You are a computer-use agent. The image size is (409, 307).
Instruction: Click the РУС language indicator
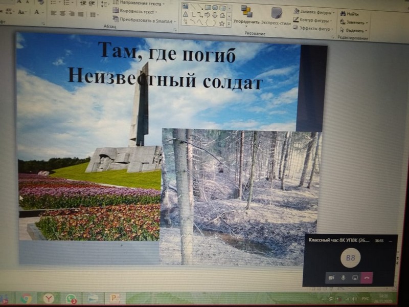[365, 298]
